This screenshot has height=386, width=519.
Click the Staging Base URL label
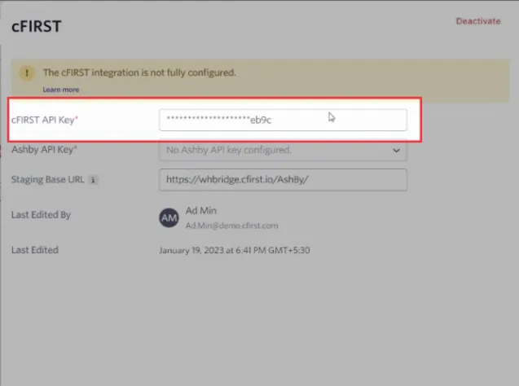click(47, 179)
